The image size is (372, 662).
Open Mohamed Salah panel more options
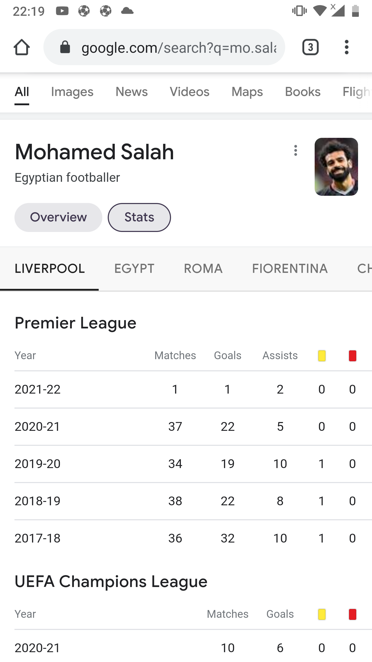296,151
